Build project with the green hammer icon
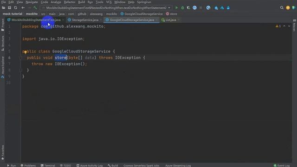Image resolution: width=297 pixels, height=167 pixels. [35, 8]
